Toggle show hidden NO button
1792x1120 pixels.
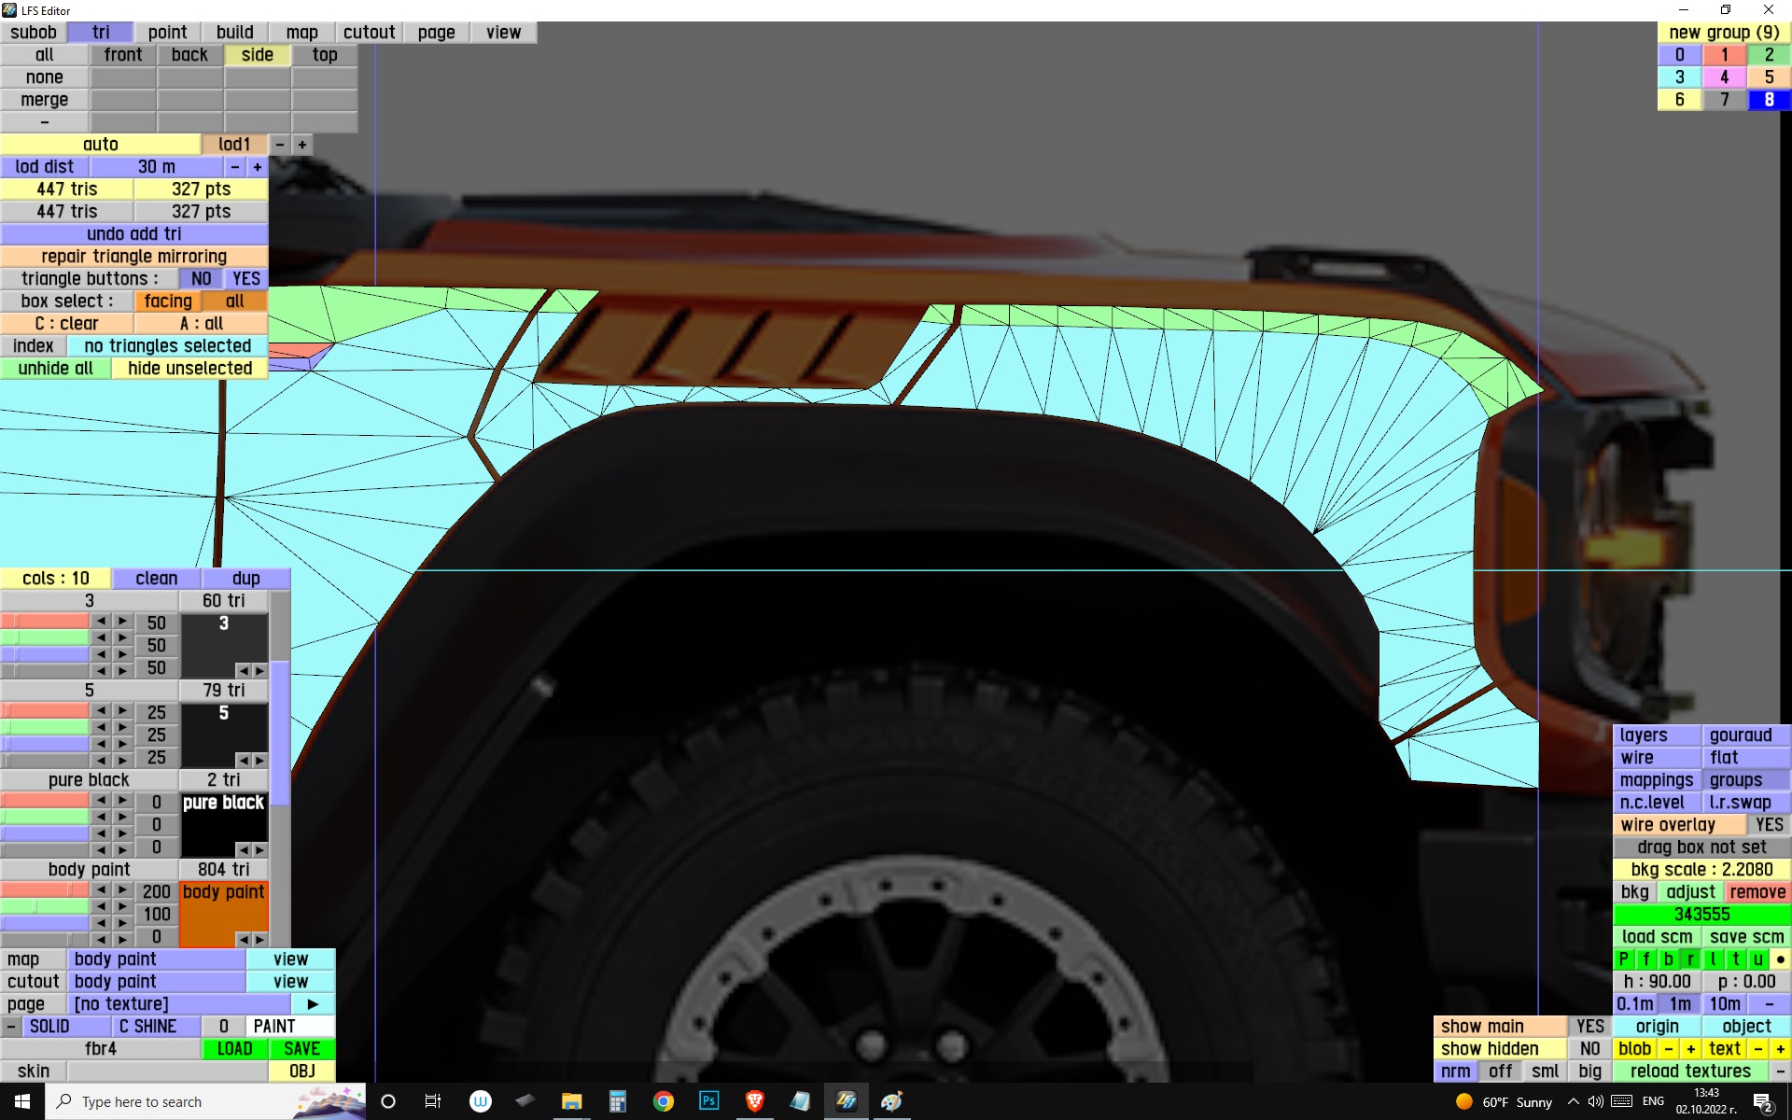(1589, 1049)
